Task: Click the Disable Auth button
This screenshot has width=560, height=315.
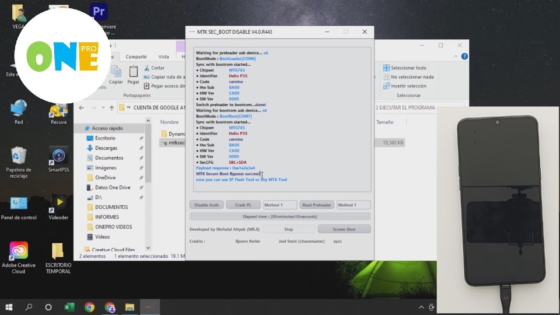Action: pos(206,205)
